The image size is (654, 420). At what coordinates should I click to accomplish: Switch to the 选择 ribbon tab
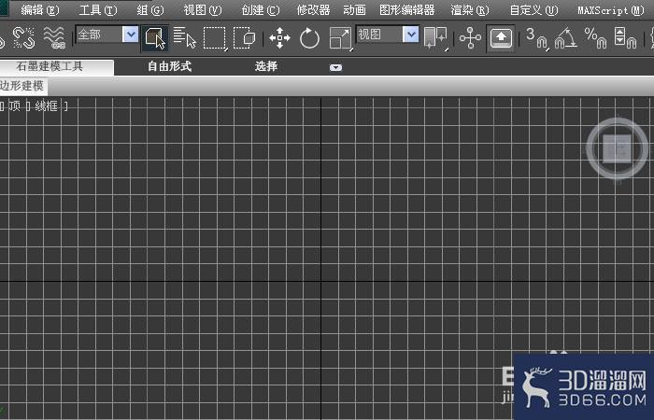point(266,66)
